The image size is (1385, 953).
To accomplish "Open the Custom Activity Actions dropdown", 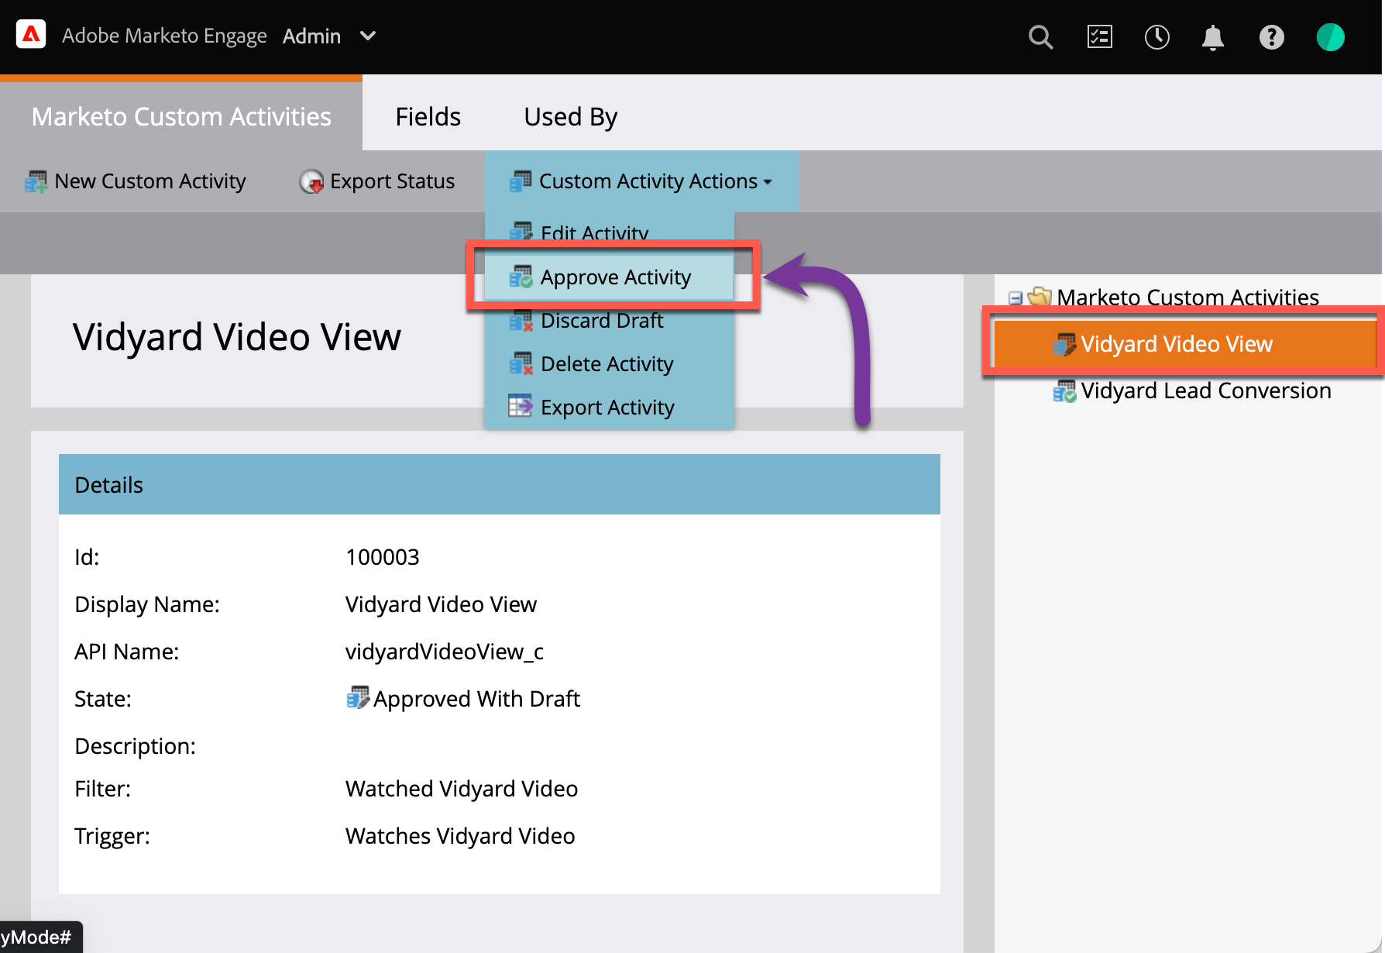I will coord(641,181).
